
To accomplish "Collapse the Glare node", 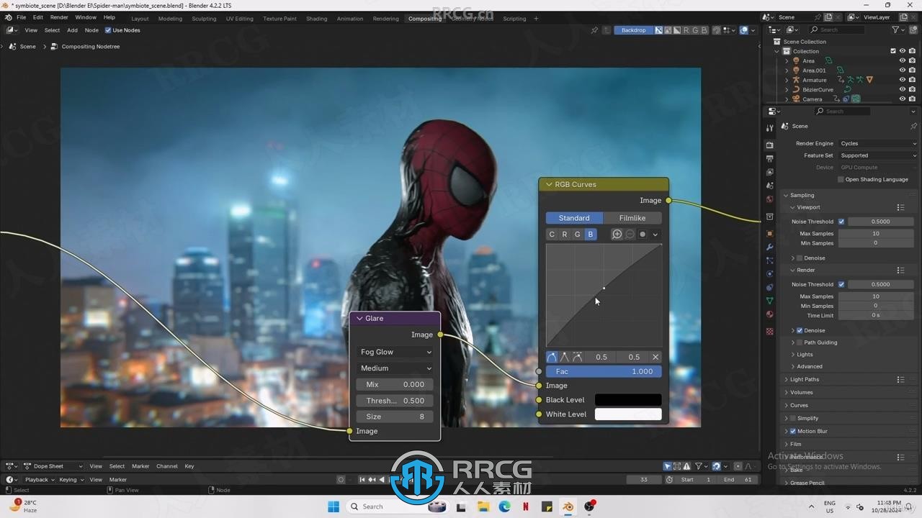I will coord(359,318).
